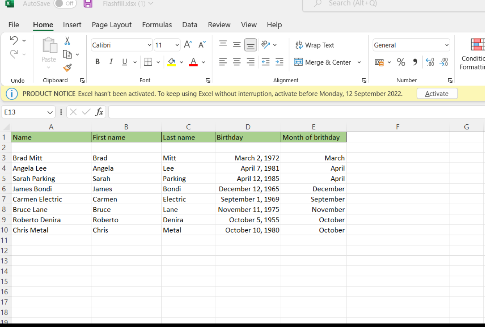Click the Select All corner triangle

6,127
